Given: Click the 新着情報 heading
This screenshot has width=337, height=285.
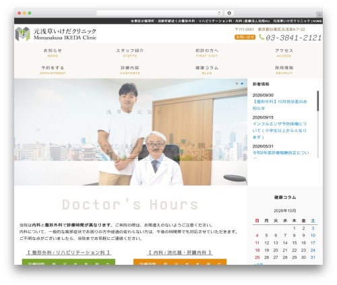Looking at the screenshot, I should click(x=261, y=84).
